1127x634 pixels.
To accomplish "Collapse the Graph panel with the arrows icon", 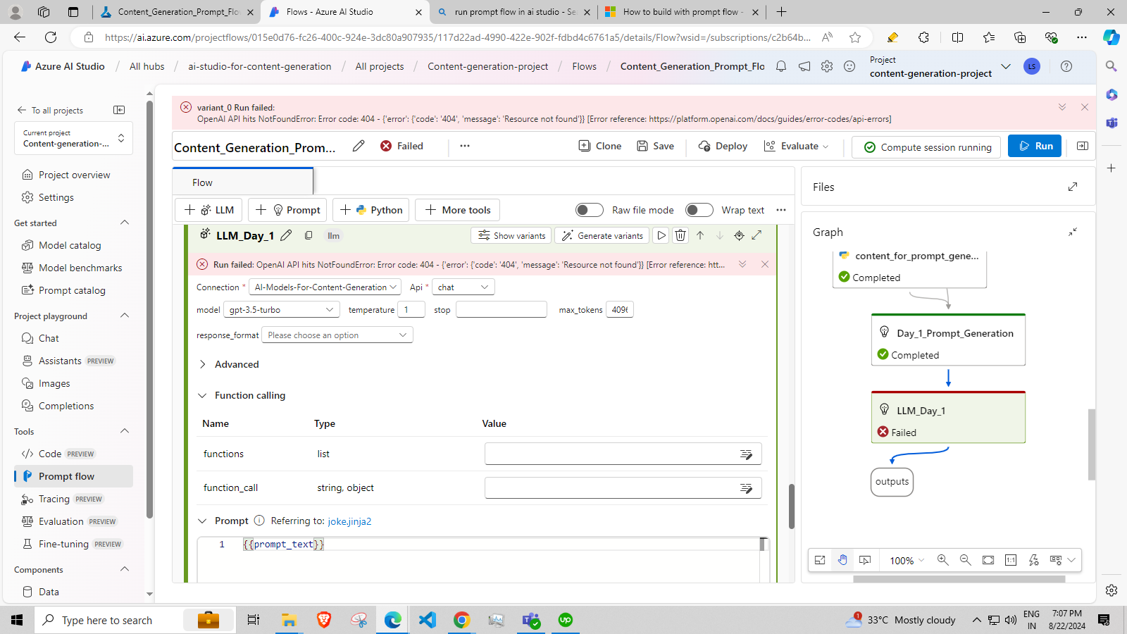I will (x=1073, y=232).
